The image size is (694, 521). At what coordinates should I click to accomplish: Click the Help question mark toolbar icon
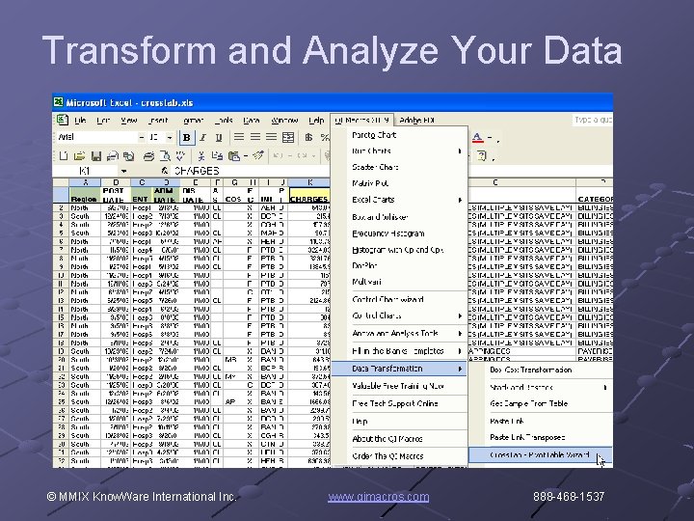point(482,156)
